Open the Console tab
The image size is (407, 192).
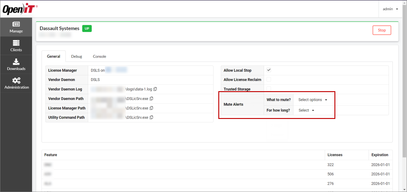(x=99, y=56)
